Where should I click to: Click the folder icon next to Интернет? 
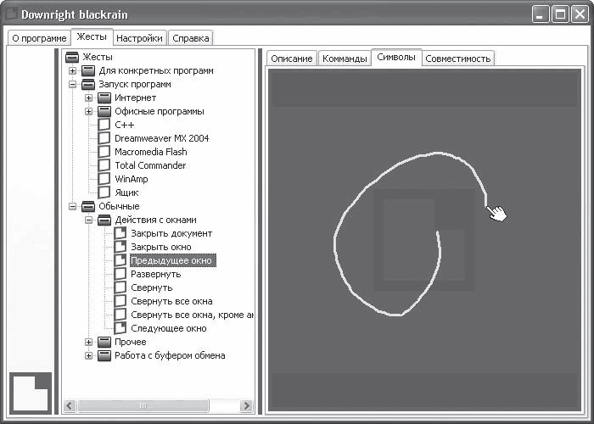tap(104, 98)
